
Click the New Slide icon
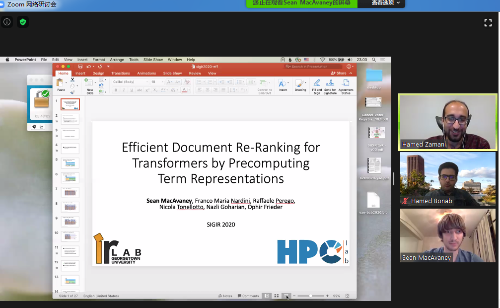89,83
